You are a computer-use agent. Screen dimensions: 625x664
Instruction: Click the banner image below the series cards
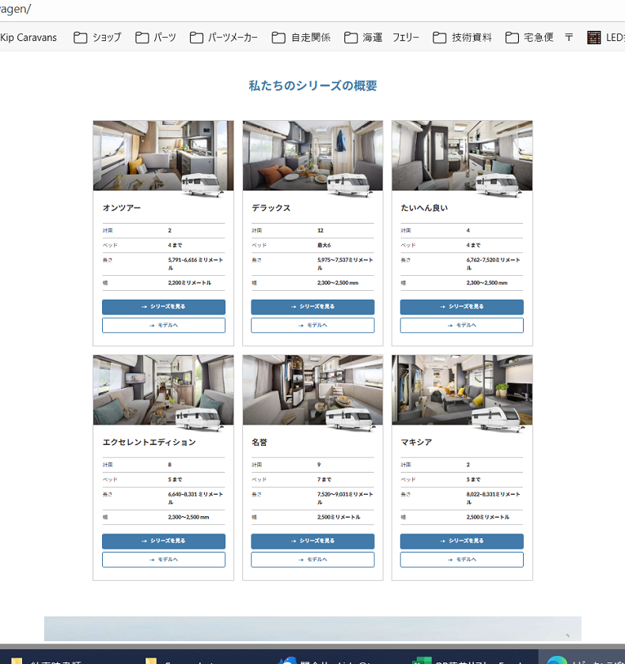[x=312, y=628]
